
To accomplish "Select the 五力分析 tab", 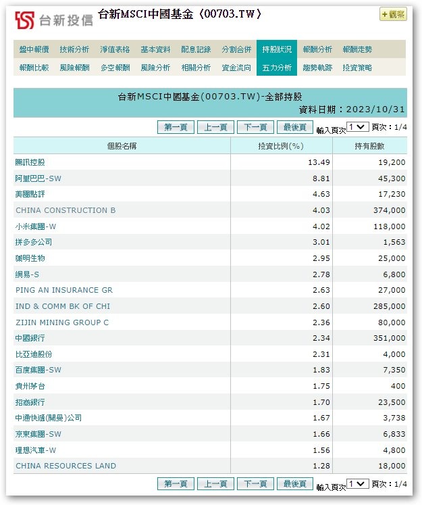I will [277, 68].
